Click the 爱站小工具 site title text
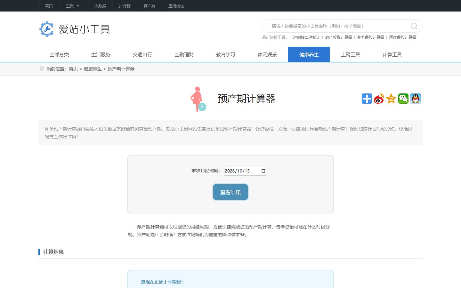Image resolution: width=461 pixels, height=288 pixels. pos(85,29)
